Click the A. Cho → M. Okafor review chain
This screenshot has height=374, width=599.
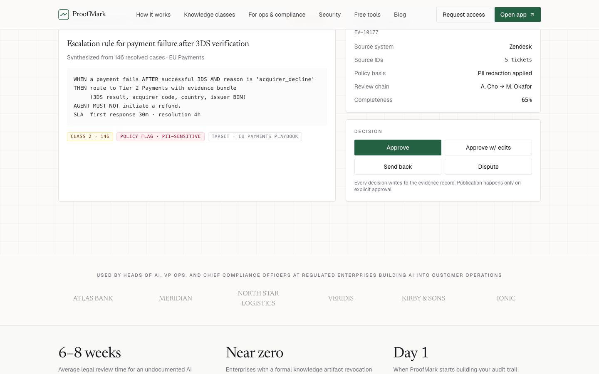point(506,86)
